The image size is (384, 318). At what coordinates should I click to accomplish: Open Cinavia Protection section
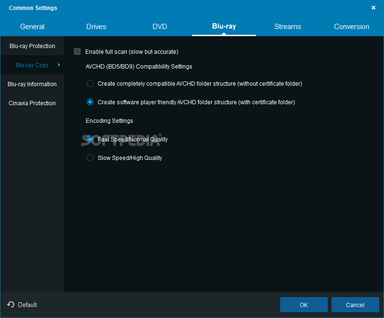[32, 103]
